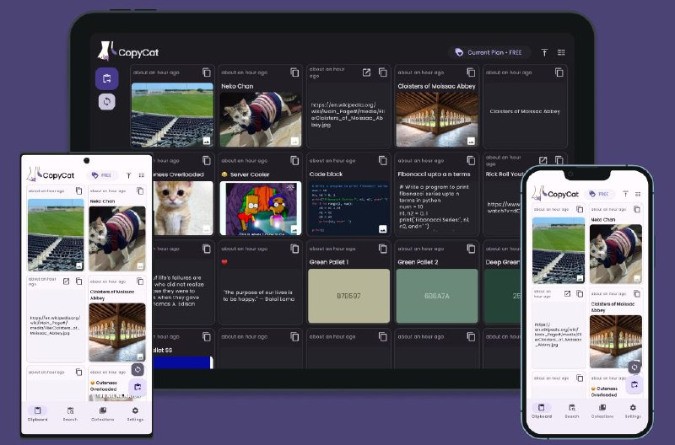Toggle grid layout on the left phone header

point(142,175)
